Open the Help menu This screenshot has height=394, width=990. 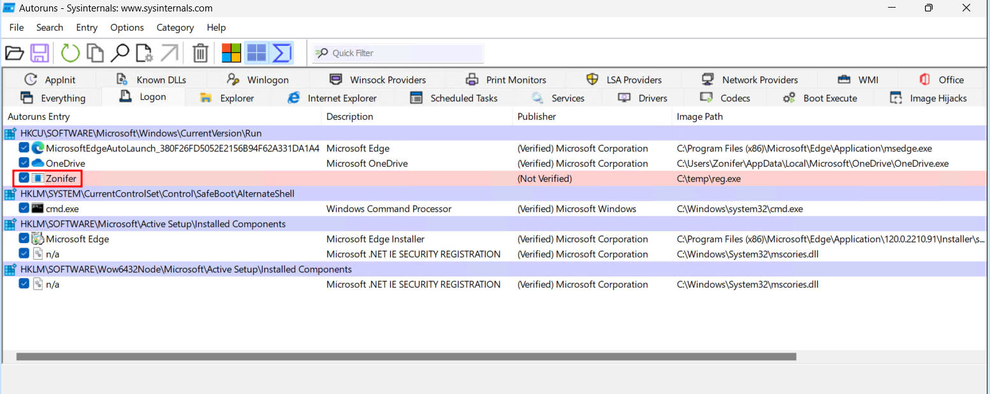coord(216,27)
